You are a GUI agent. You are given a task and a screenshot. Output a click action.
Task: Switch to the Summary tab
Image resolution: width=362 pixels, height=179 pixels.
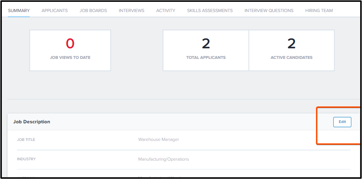coord(19,11)
